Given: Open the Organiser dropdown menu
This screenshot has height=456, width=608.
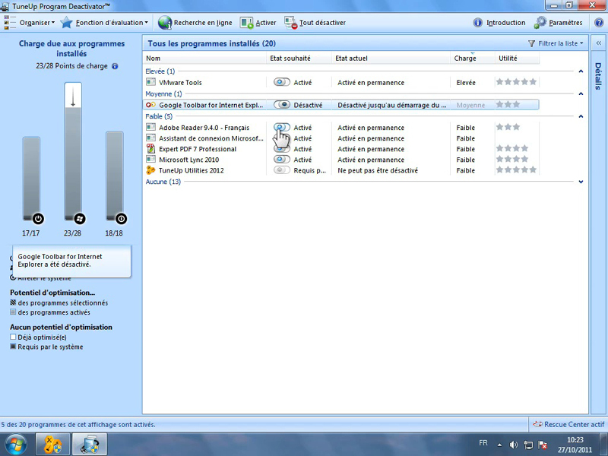Looking at the screenshot, I should 37,23.
